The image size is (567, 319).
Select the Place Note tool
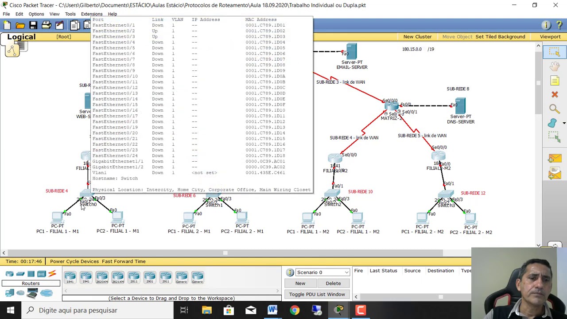(x=554, y=81)
